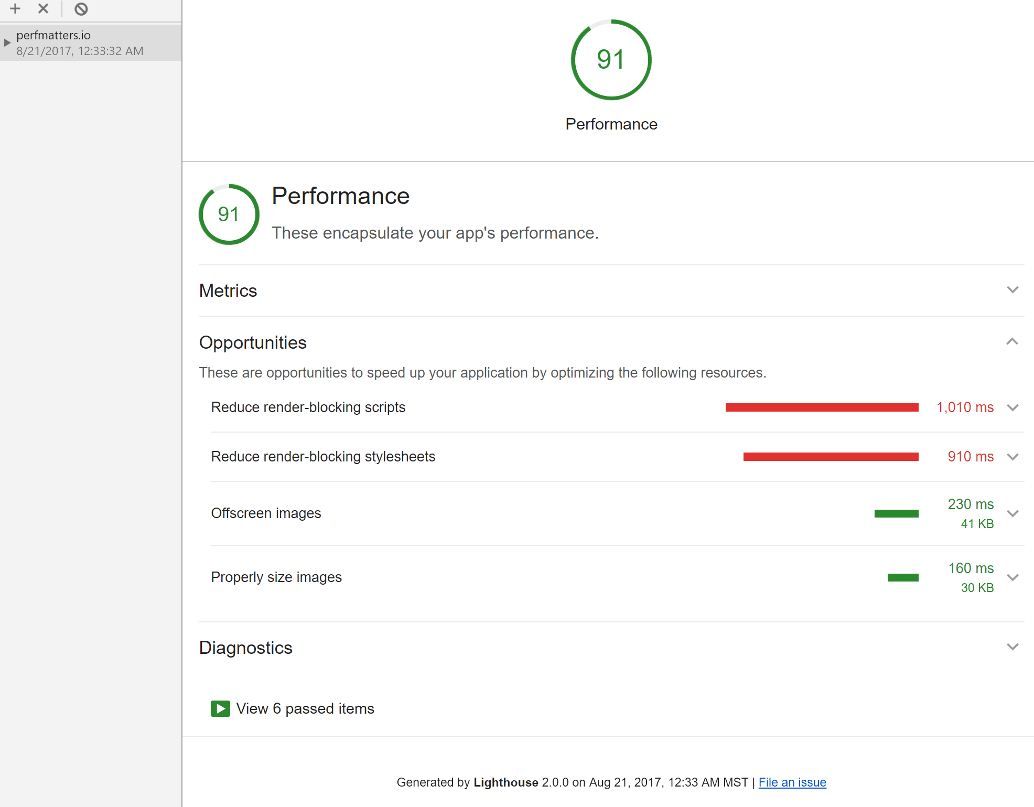Expand the Diagnostics section

1016,647
